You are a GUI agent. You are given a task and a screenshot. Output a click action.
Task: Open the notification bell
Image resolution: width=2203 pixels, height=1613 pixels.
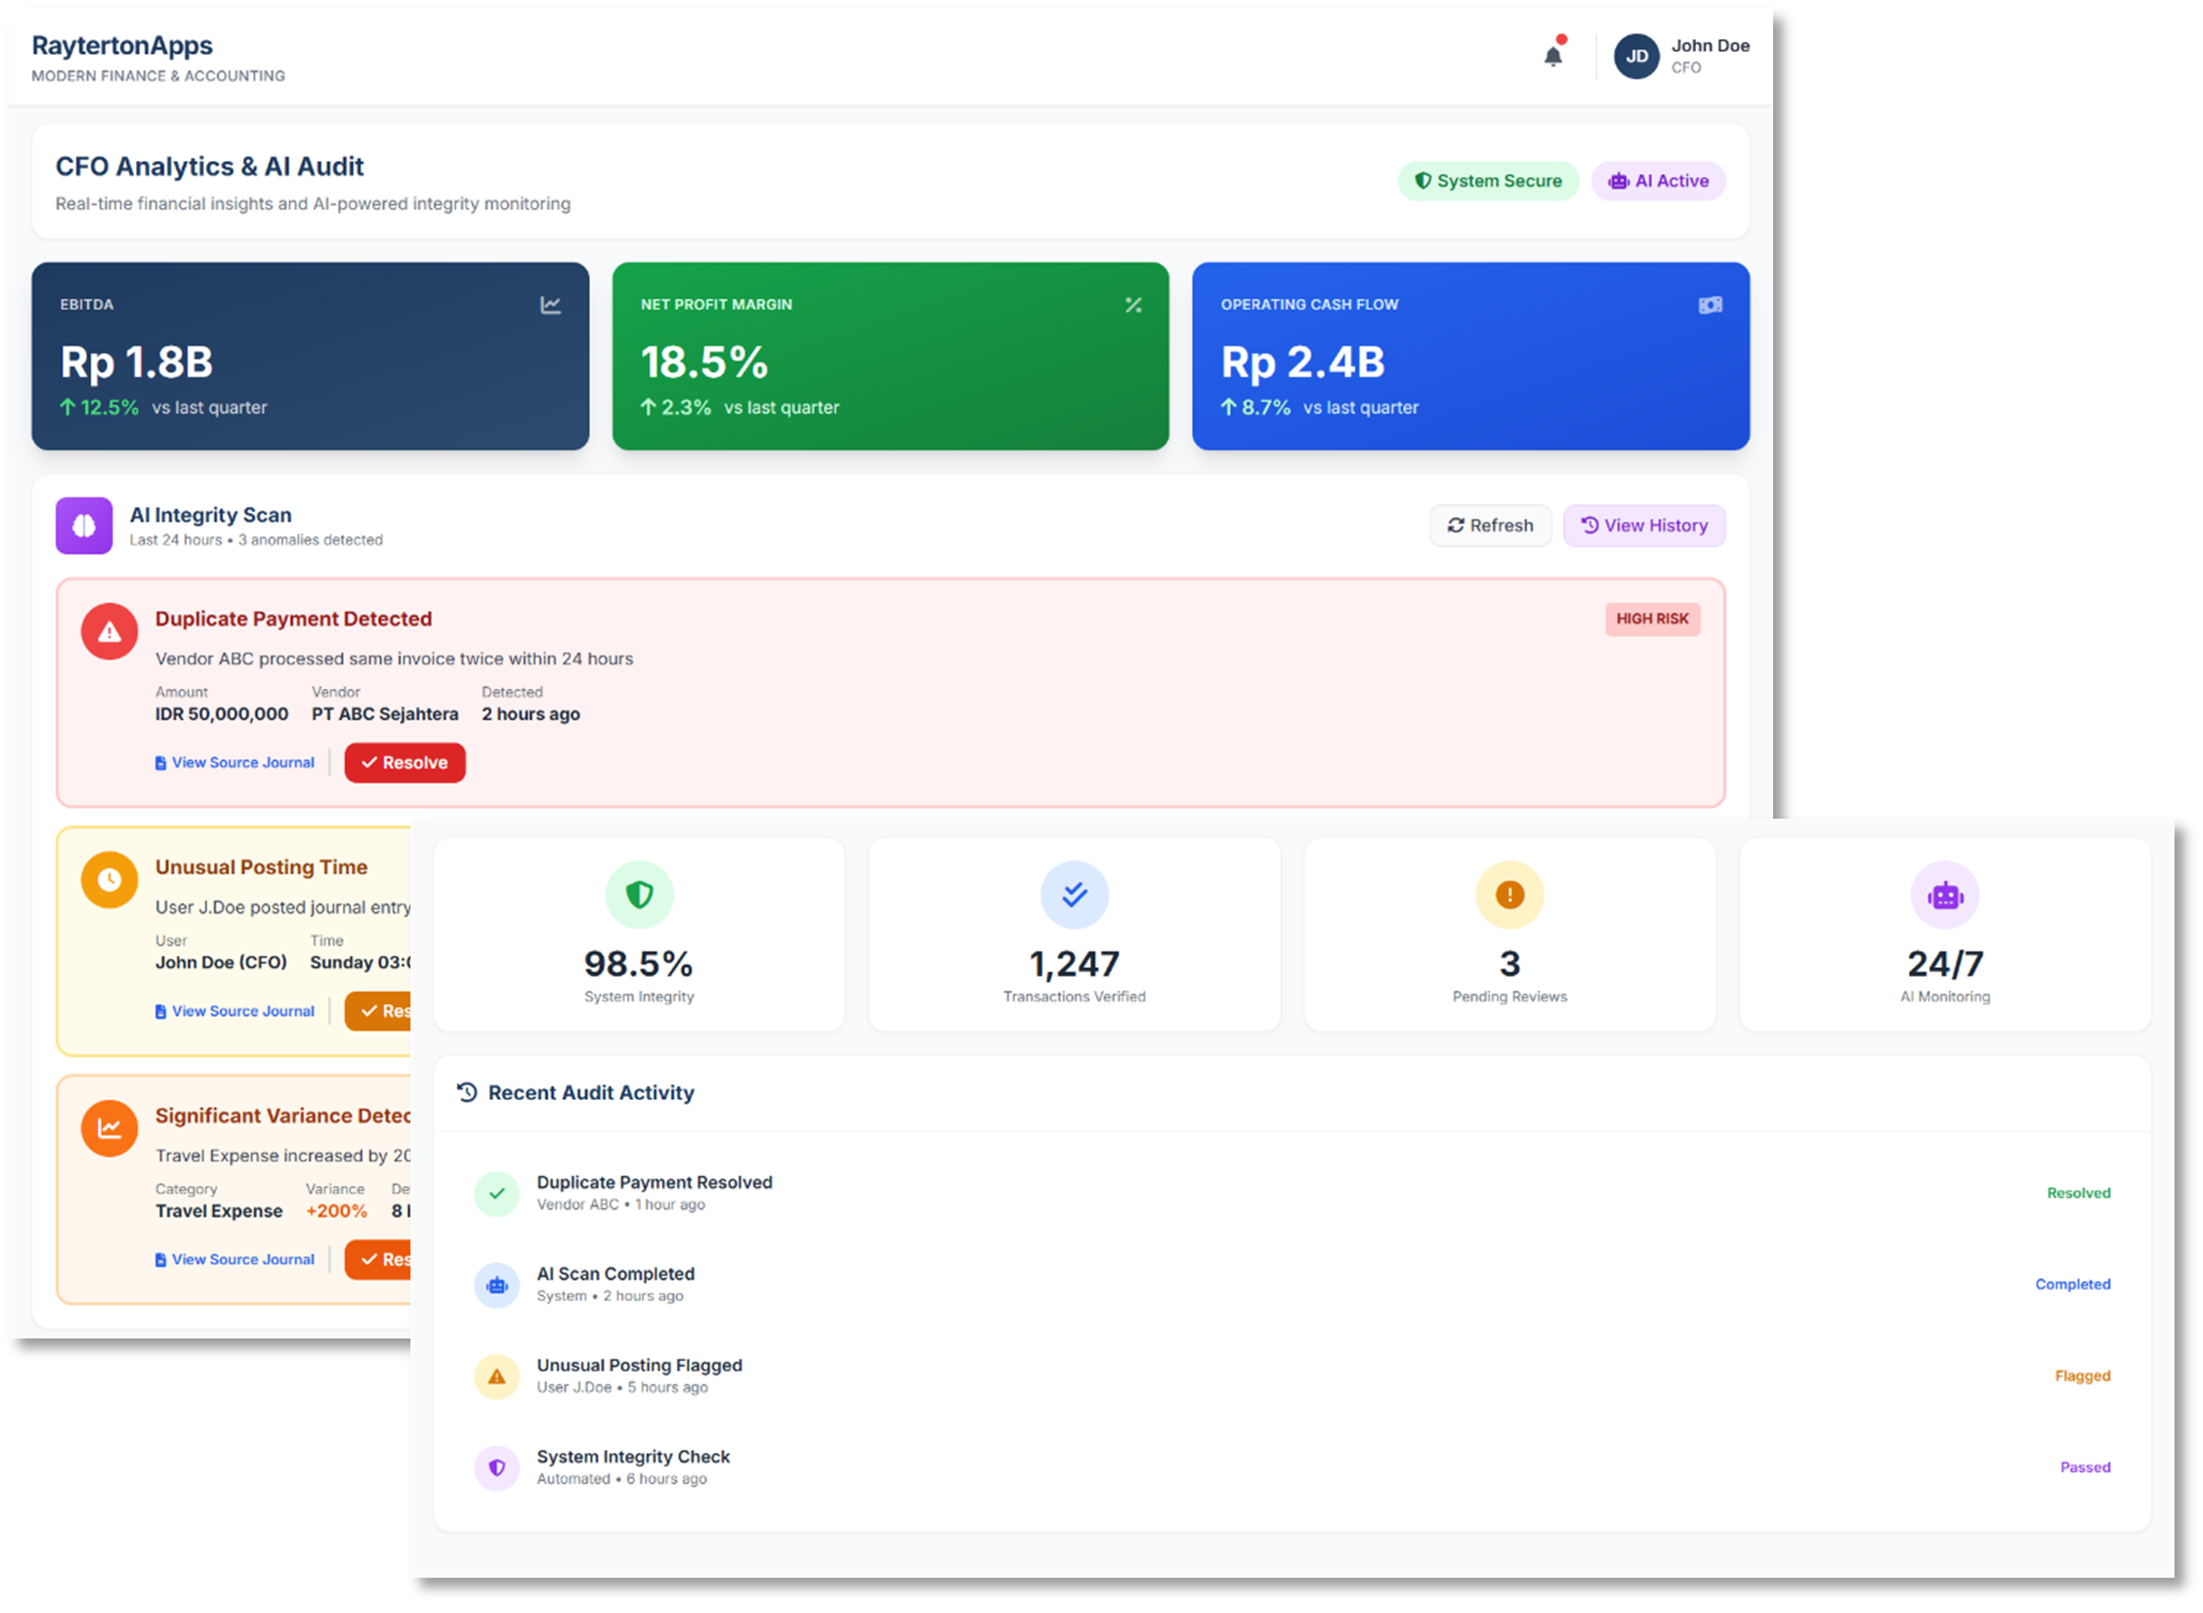[1553, 56]
